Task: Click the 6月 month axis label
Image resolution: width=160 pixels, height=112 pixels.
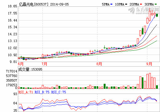Action: 21,64
